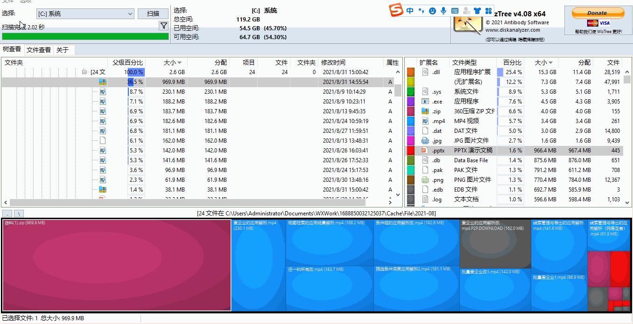This screenshot has height=324, width=633.
Task: Click the Sogou input method S logo
Action: (396, 10)
